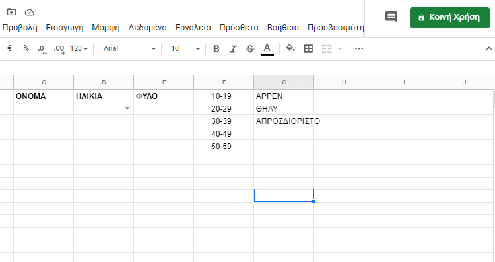Open the dropdown arrow under ΗΛΙΚΙΑ
Viewport: 495px width, 262px height.
[127, 108]
